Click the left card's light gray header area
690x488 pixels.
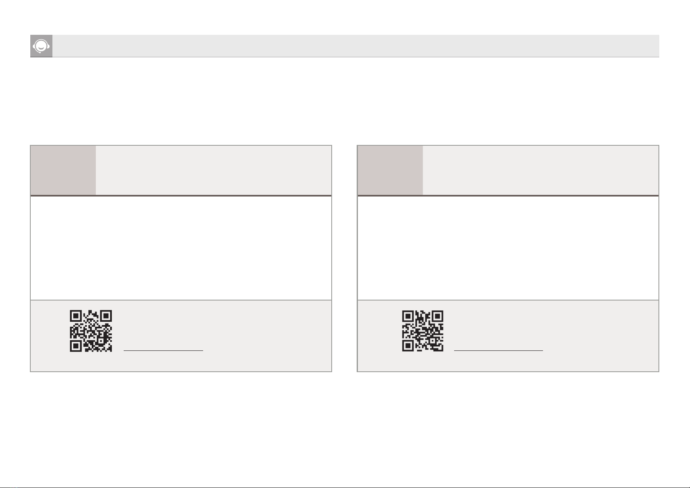(x=213, y=170)
